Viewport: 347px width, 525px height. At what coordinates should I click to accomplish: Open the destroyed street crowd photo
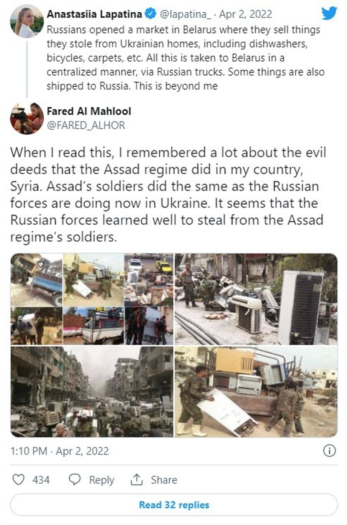click(92, 392)
